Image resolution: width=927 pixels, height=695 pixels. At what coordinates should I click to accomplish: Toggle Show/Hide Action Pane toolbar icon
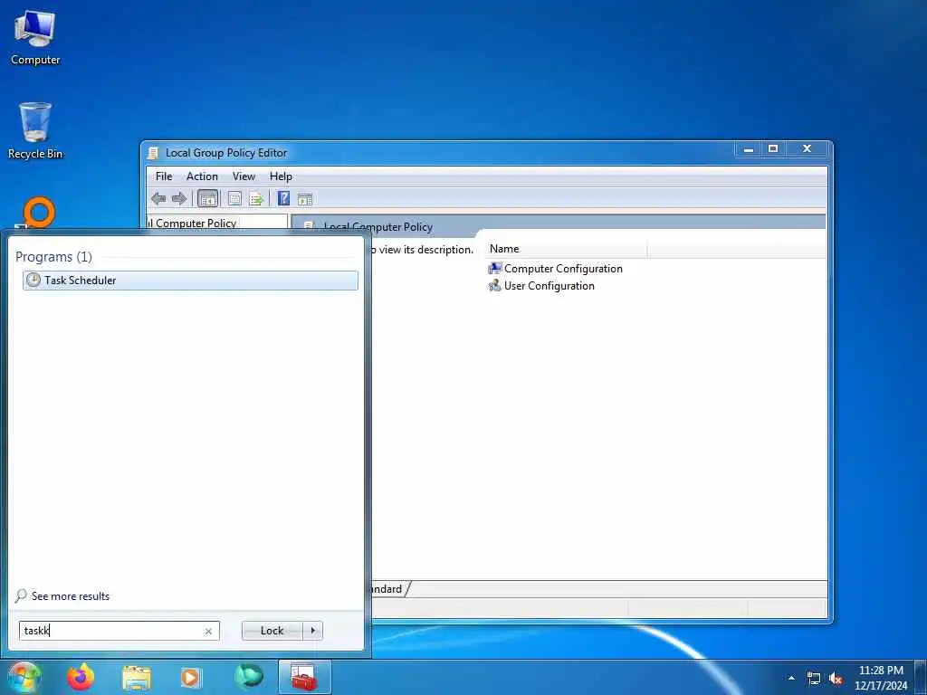click(305, 199)
